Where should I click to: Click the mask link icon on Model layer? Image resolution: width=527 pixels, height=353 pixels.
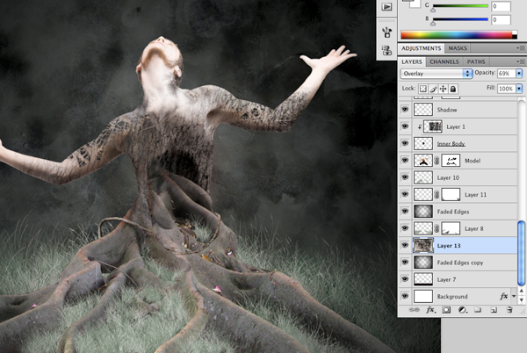pyautogui.click(x=437, y=161)
